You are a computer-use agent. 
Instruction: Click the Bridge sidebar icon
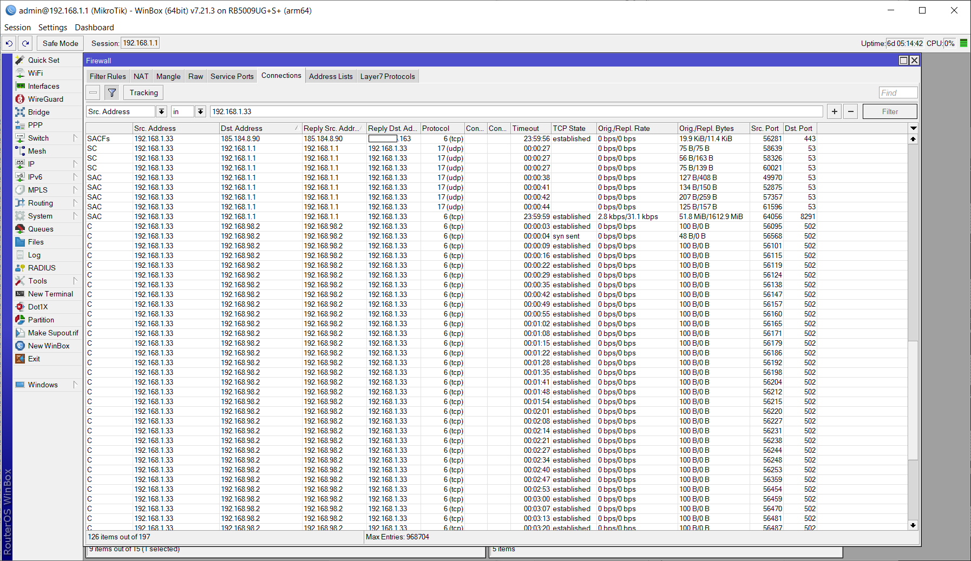(20, 112)
